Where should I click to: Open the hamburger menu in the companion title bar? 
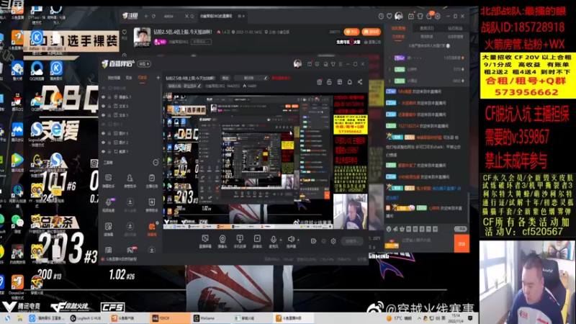coord(341,64)
